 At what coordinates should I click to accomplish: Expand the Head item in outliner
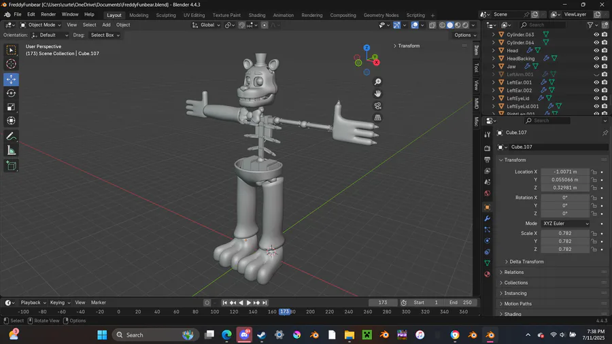click(494, 50)
